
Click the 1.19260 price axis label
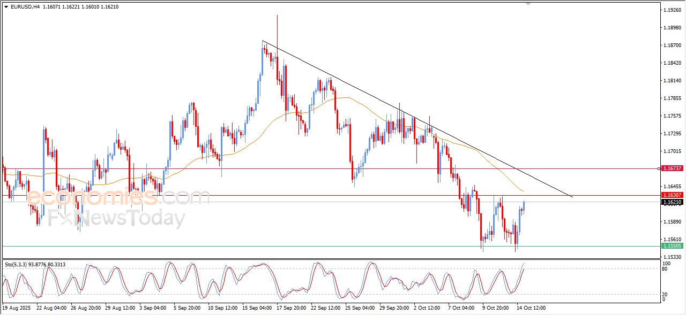(x=672, y=10)
